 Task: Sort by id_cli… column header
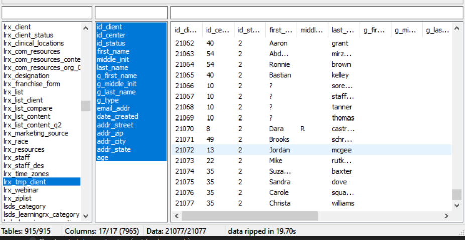pos(187,30)
